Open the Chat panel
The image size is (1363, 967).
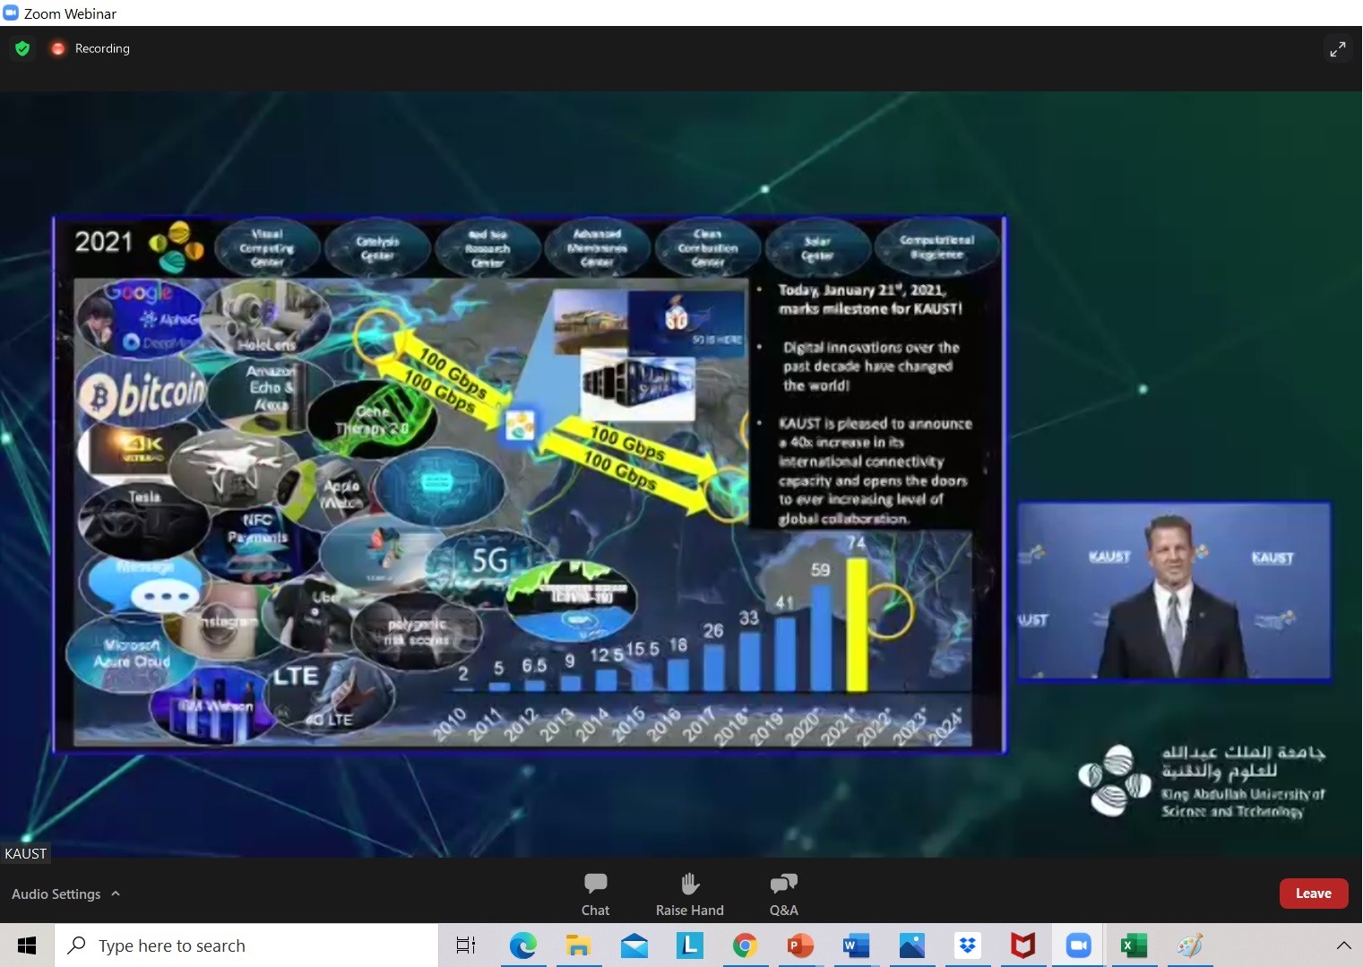click(595, 894)
